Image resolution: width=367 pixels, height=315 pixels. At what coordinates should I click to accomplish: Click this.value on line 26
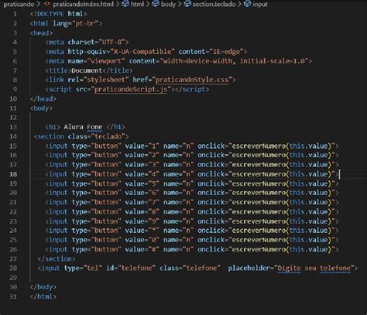click(x=308, y=249)
